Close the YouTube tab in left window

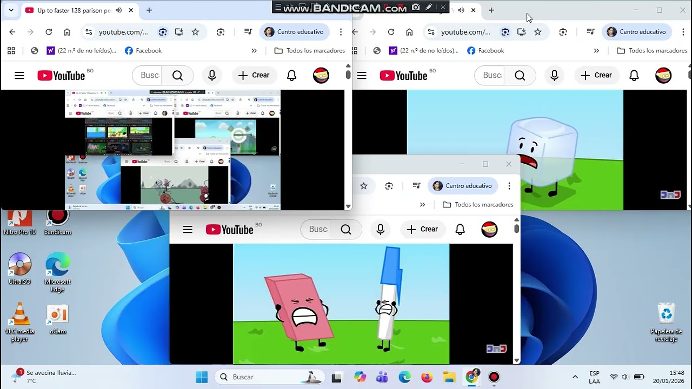[131, 10]
